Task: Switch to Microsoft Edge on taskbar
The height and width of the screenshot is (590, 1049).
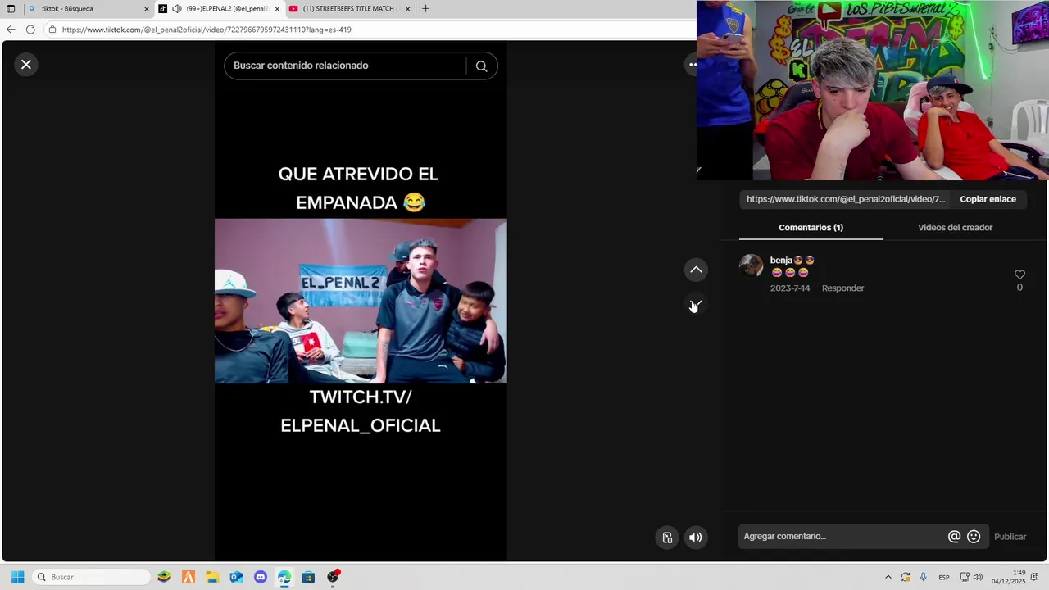Action: (284, 577)
